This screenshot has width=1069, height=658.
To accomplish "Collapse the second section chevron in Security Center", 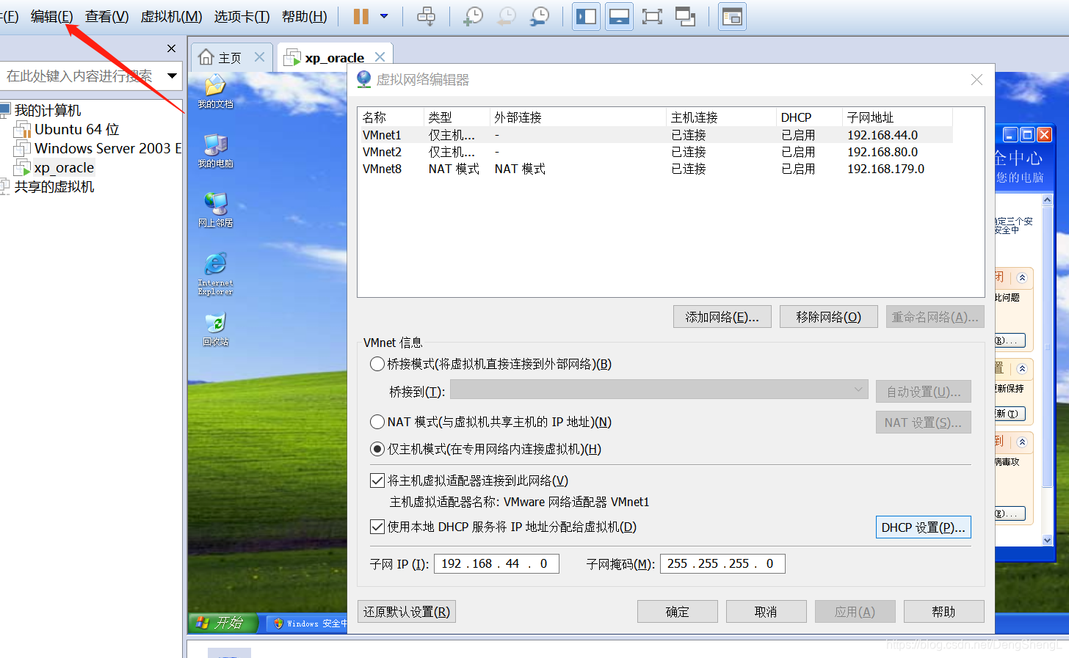I will point(1022,369).
